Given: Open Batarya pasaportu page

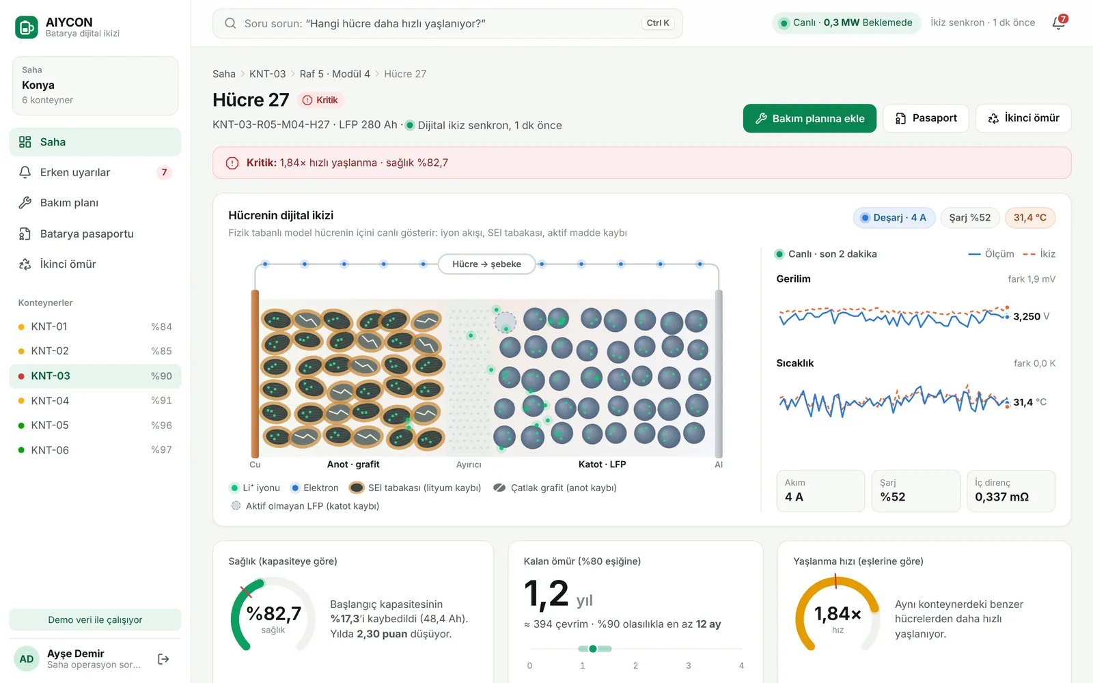Looking at the screenshot, I should pos(95,234).
